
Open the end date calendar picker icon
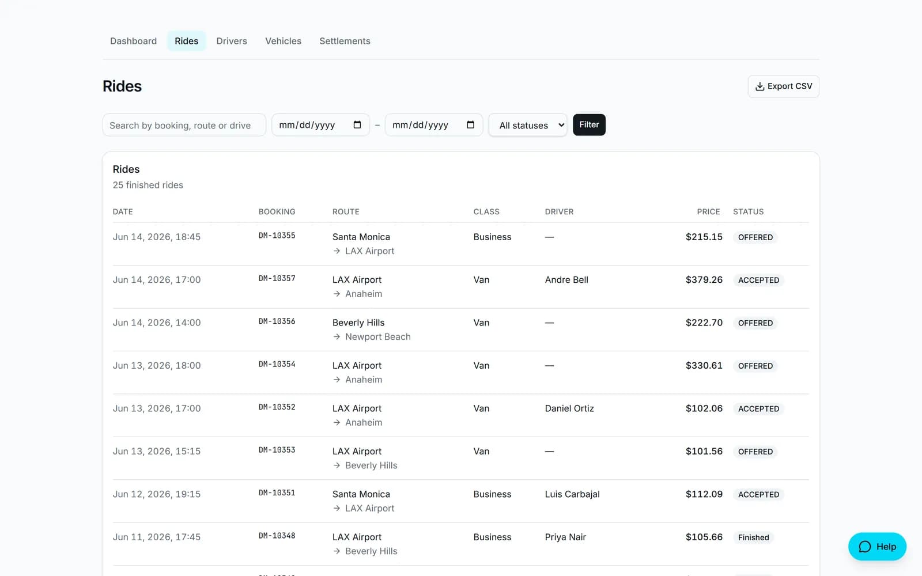471,125
